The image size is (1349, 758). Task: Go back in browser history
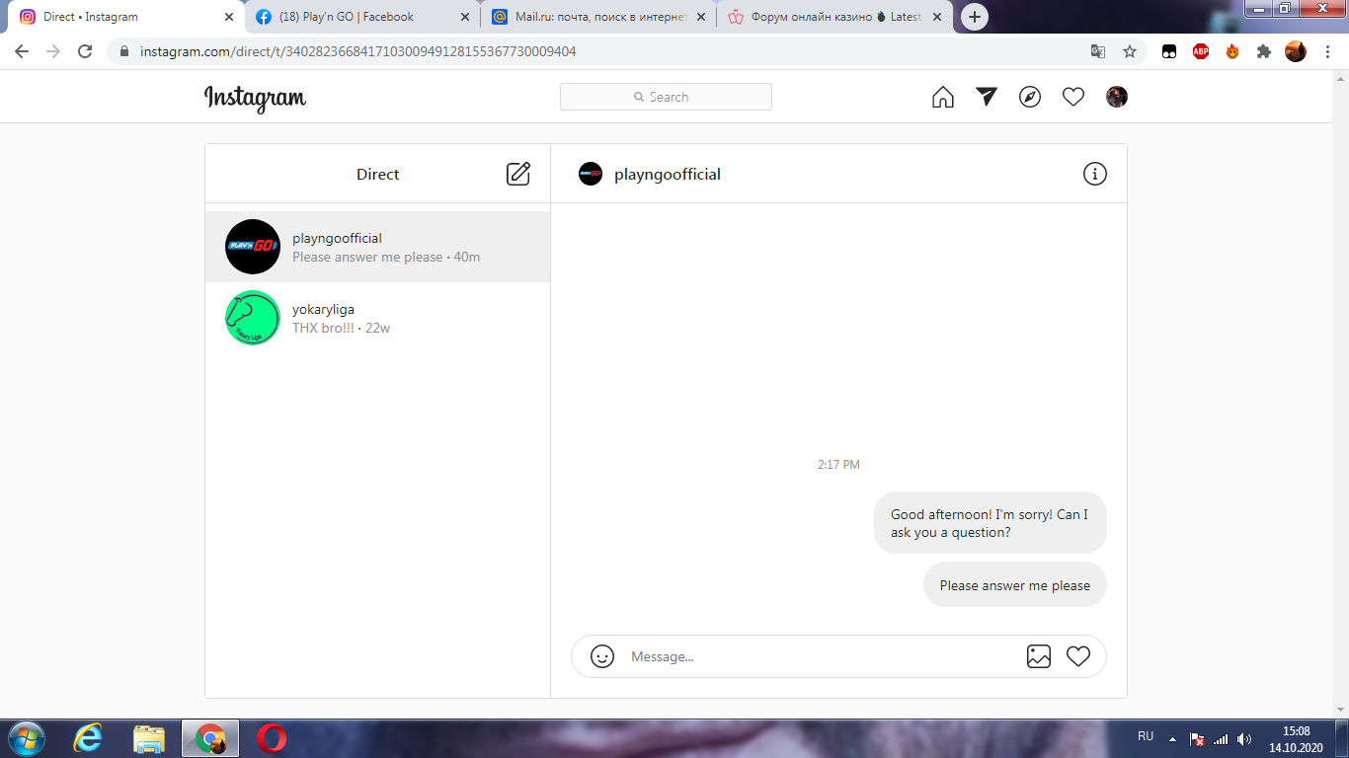click(22, 51)
